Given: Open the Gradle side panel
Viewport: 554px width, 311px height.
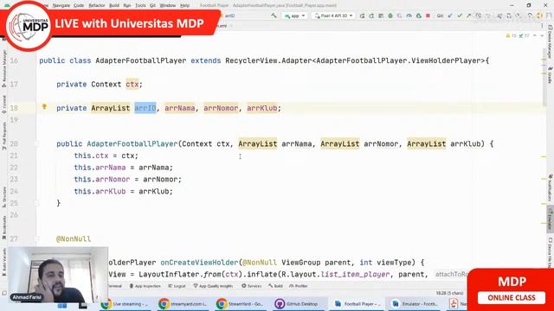Looking at the screenshot, I should (550, 75).
